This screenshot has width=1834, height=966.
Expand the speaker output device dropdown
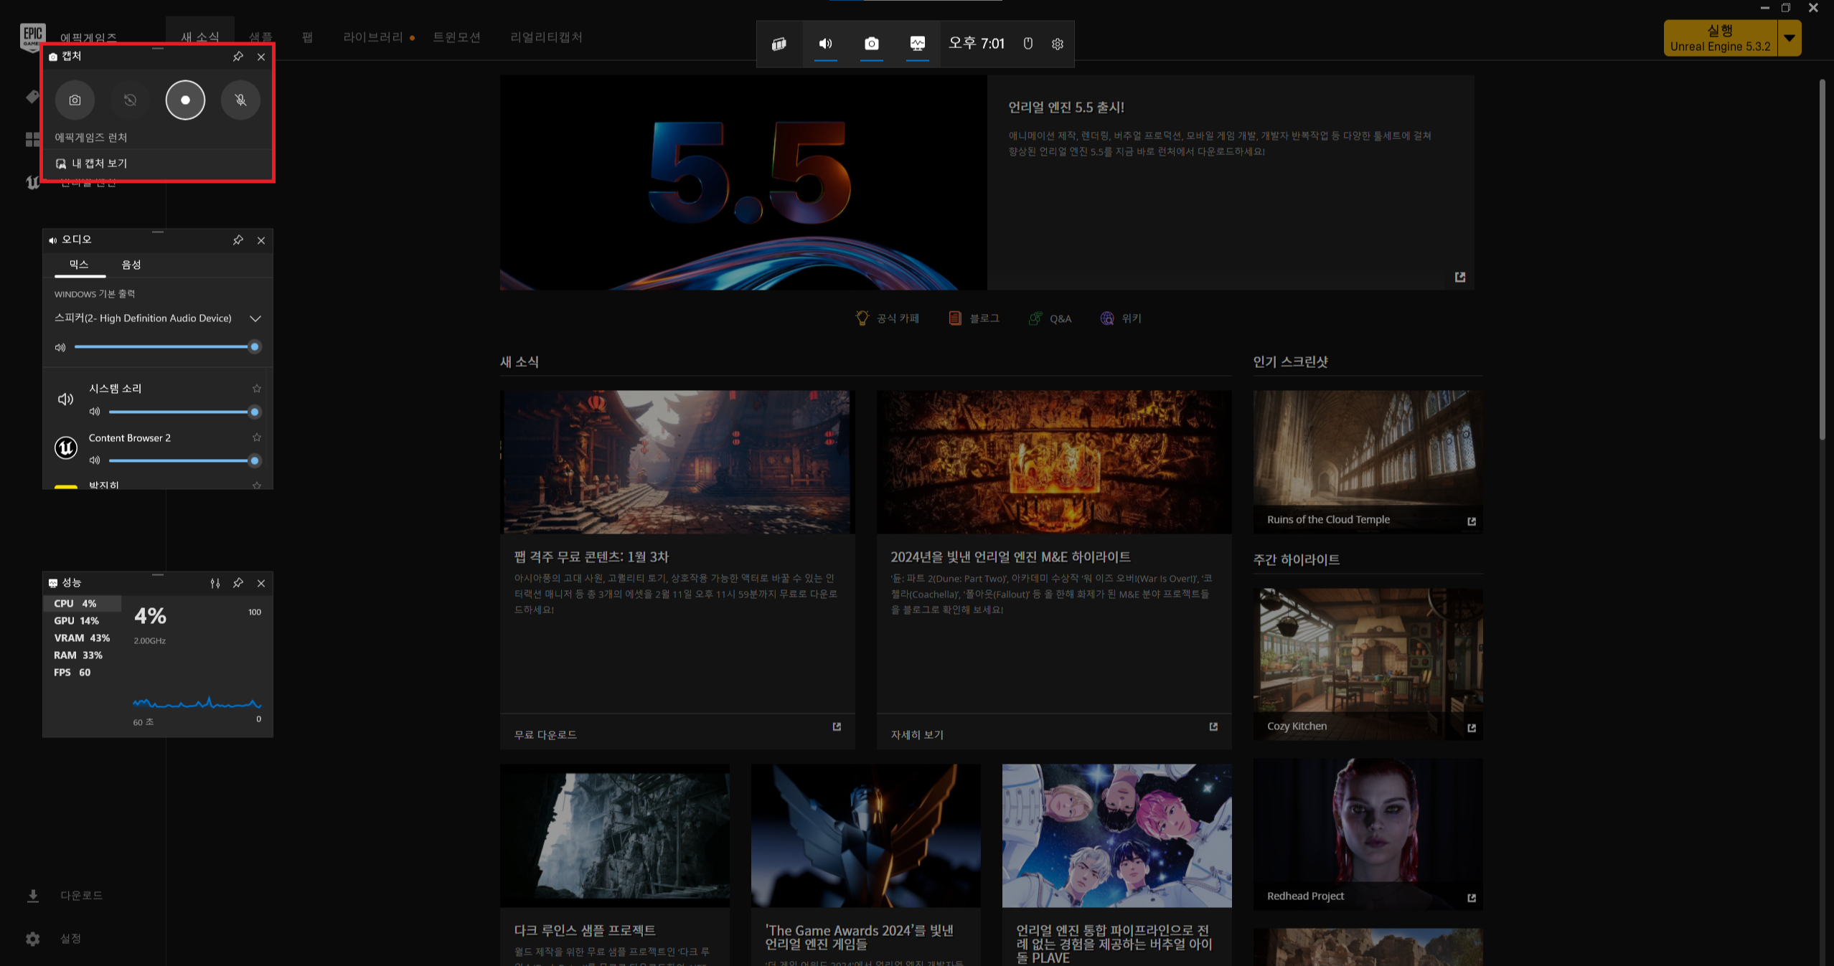[255, 318]
